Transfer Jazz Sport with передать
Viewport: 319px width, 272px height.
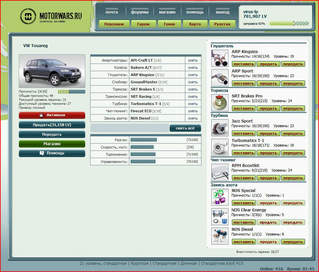point(293,133)
